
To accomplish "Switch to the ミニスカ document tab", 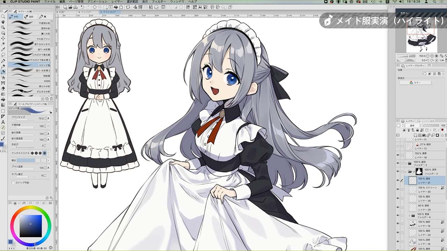I will 86,12.
